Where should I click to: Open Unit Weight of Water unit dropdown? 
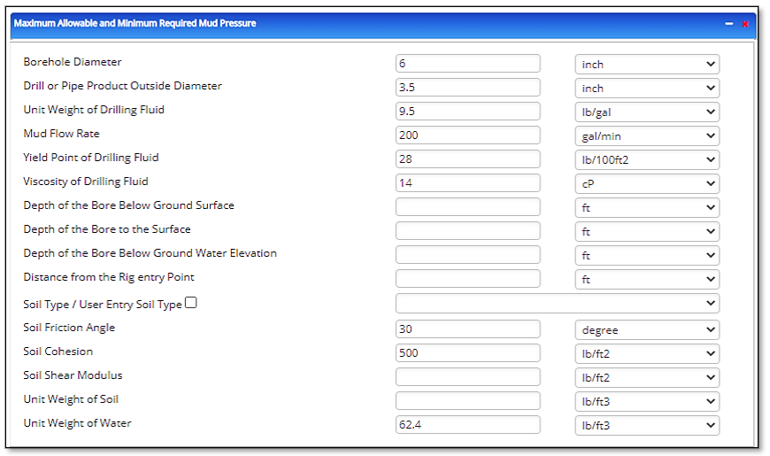647,425
